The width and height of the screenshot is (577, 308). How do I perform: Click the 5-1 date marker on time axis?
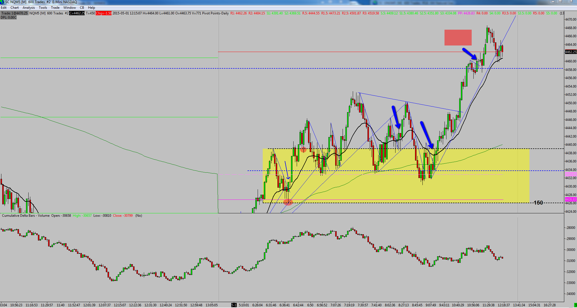coord(234,305)
